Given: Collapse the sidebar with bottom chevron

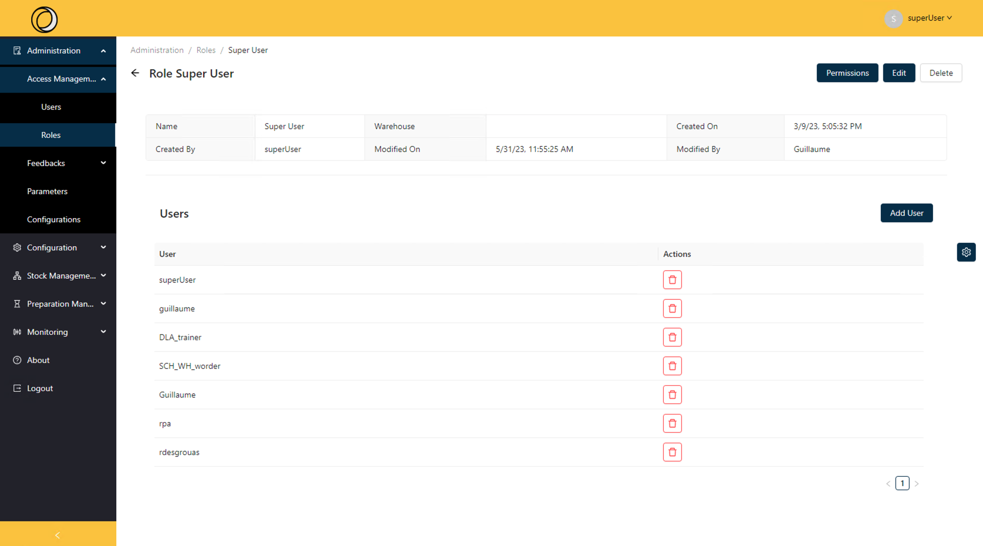Looking at the screenshot, I should (x=58, y=535).
